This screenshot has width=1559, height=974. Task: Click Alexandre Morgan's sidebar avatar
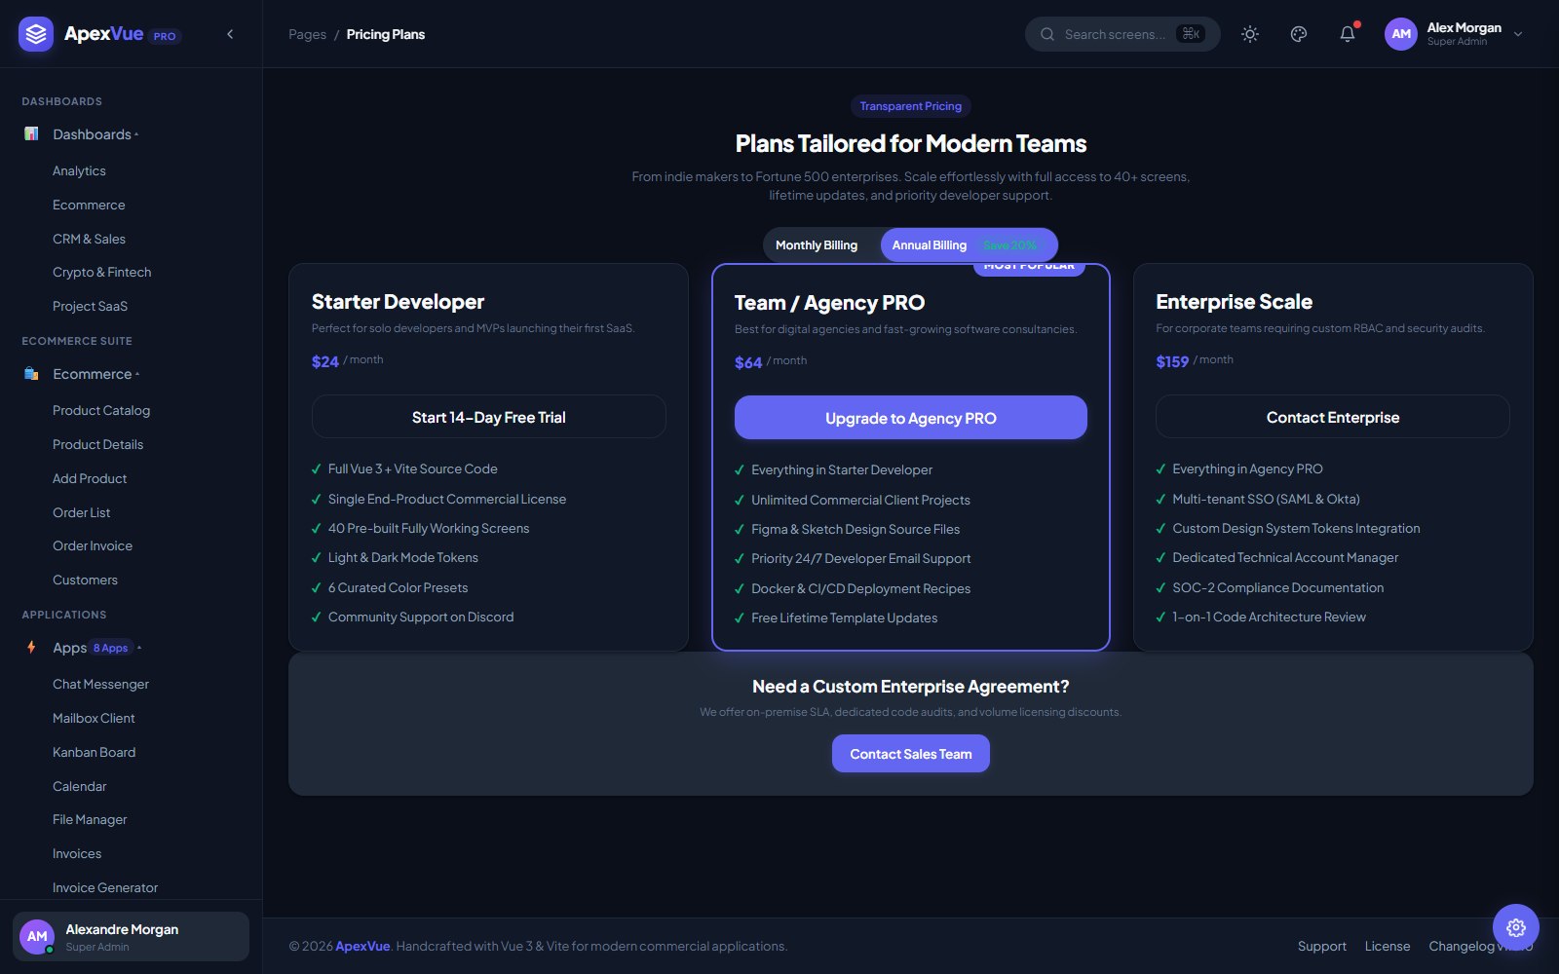[37, 936]
